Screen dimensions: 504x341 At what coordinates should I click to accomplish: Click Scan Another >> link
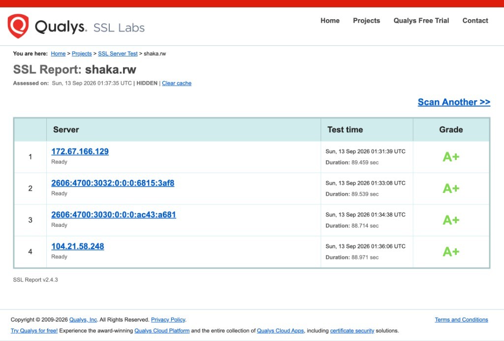tap(454, 102)
